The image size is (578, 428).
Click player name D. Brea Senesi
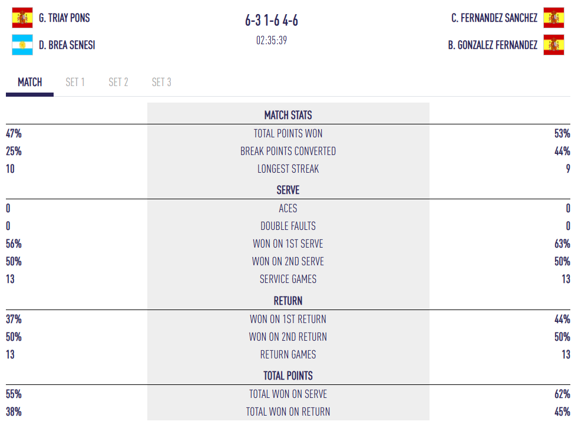click(67, 45)
